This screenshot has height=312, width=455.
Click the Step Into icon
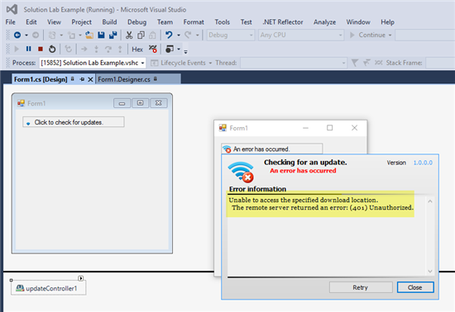[96, 50]
